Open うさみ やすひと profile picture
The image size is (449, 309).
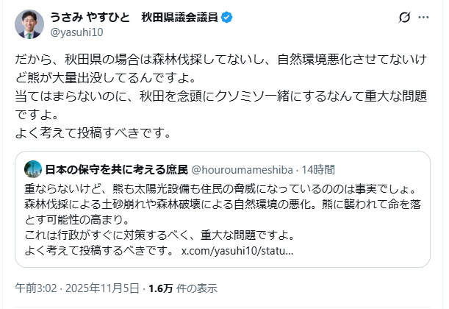29,24
